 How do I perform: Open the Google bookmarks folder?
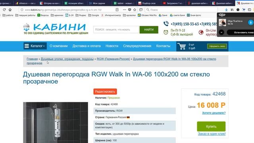pos(94,15)
